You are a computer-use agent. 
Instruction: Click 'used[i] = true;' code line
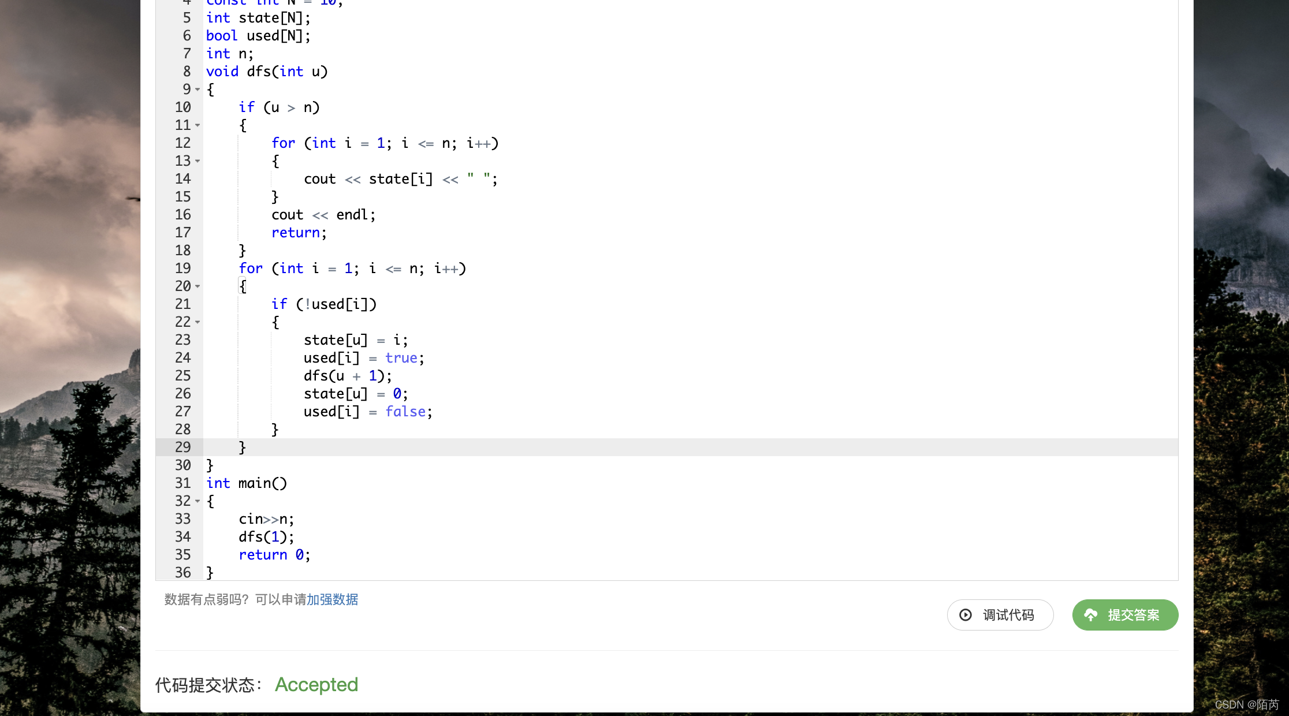coord(364,358)
